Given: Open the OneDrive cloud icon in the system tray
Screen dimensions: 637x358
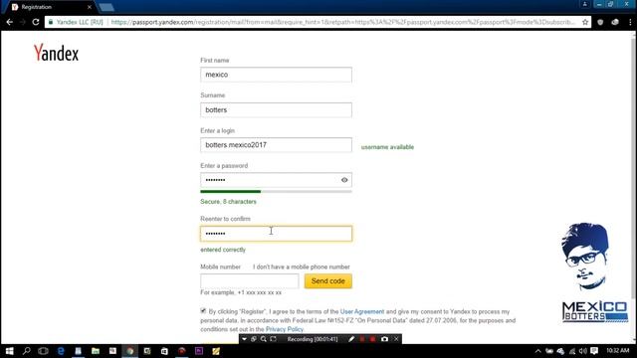Looking at the screenshot, I should point(560,351).
